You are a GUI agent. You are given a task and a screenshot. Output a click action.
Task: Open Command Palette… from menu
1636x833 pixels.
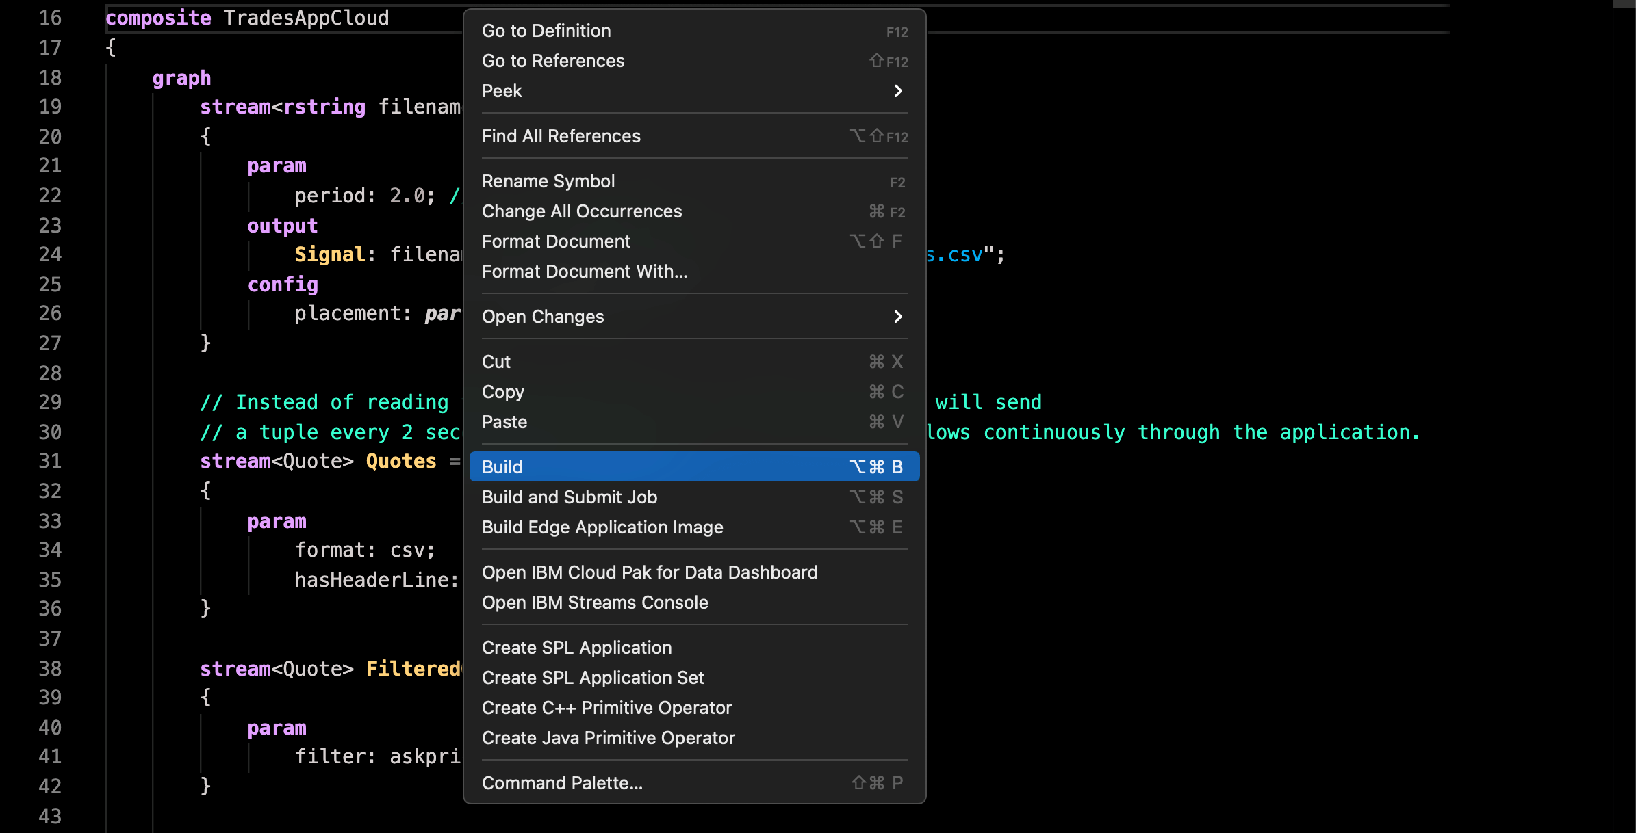click(x=562, y=783)
